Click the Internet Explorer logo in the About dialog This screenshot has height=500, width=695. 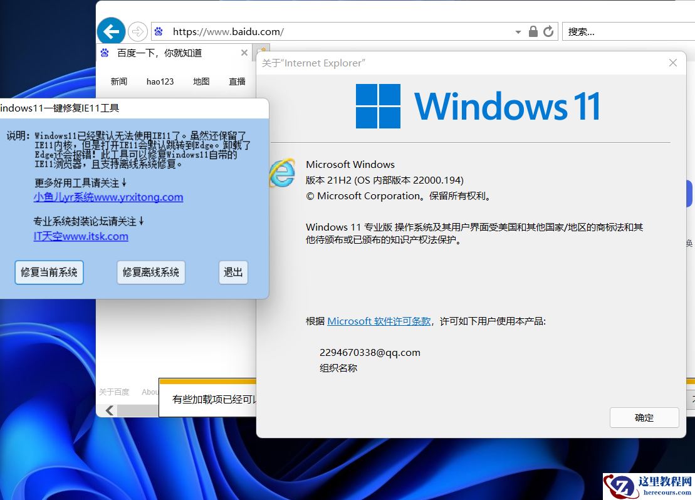tap(282, 174)
